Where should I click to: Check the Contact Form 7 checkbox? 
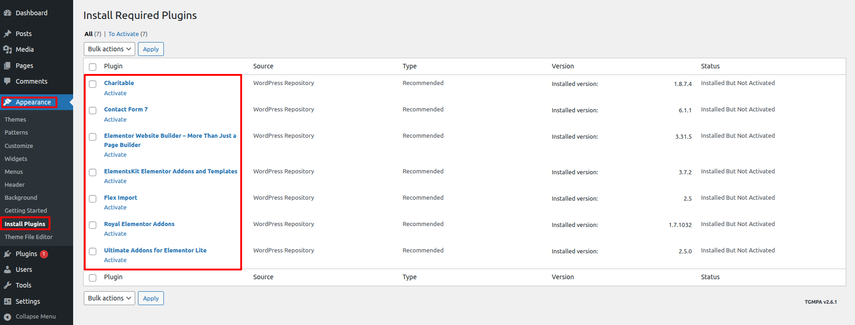[x=93, y=110]
